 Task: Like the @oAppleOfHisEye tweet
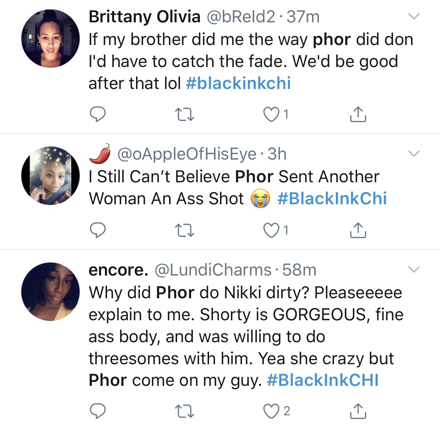[x=271, y=230]
